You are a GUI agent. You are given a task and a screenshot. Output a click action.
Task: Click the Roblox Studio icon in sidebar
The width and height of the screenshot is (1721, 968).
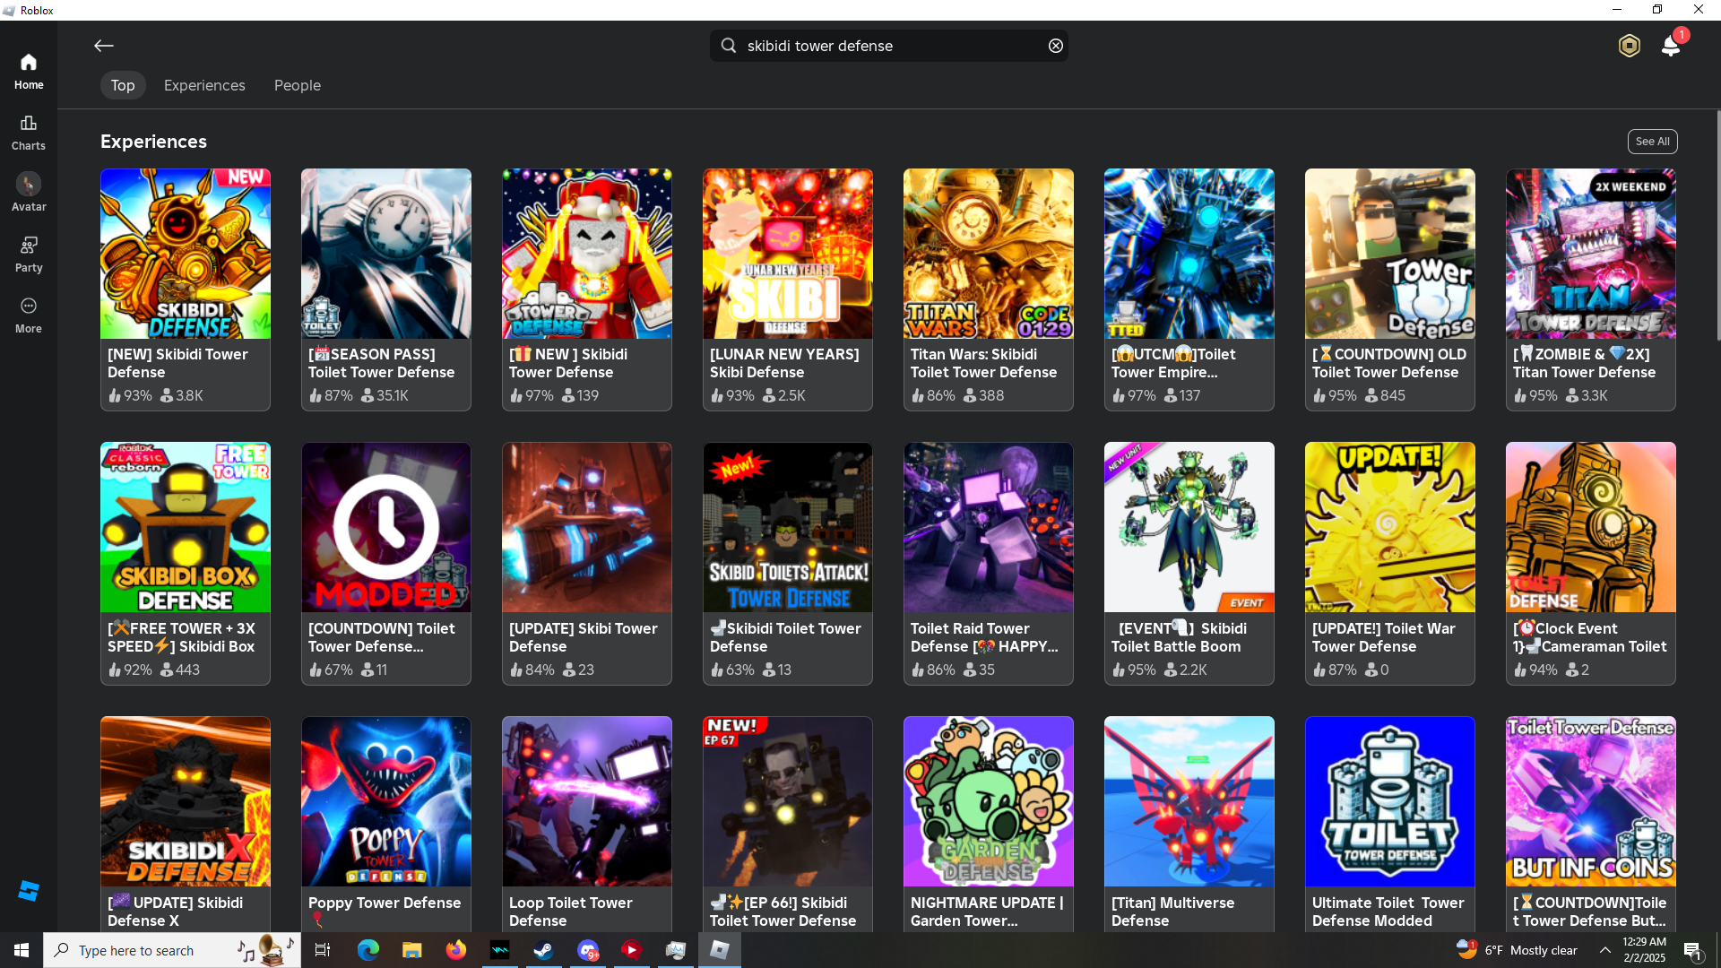pos(29,891)
